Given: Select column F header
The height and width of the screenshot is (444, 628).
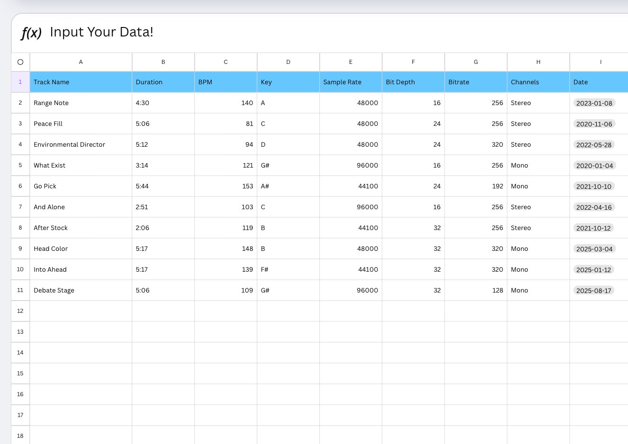Looking at the screenshot, I should click(413, 62).
